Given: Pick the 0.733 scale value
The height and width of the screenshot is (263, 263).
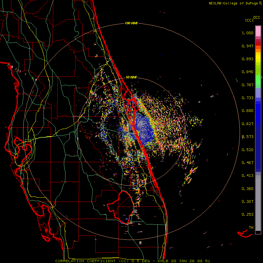Looking at the screenshot, I should 248,98.
